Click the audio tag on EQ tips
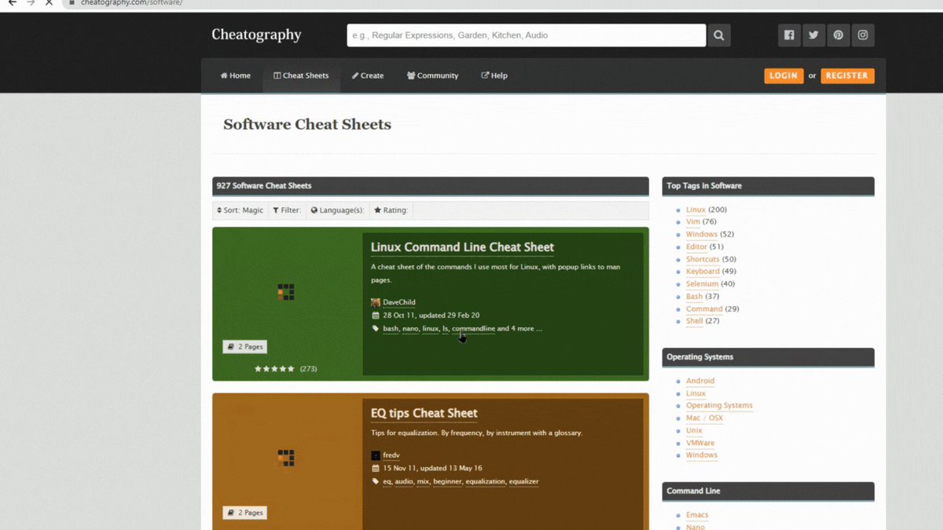The width and height of the screenshot is (943, 530). click(404, 481)
